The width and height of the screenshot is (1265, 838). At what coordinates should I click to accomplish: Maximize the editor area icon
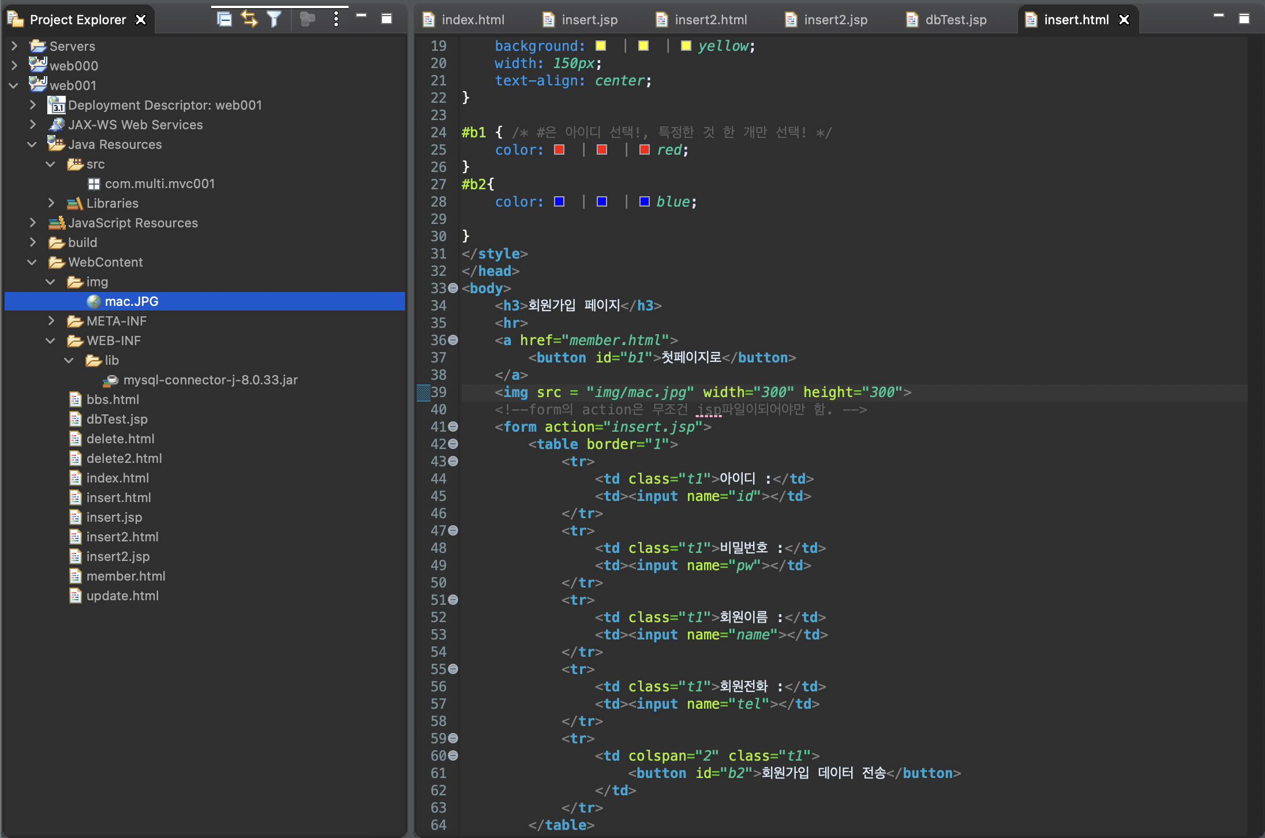click(x=1244, y=18)
